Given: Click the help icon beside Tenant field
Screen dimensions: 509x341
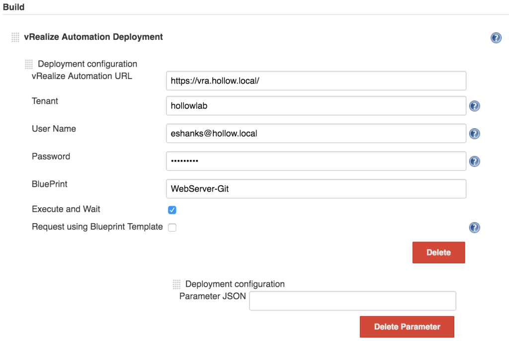Looking at the screenshot, I should click(x=474, y=106).
